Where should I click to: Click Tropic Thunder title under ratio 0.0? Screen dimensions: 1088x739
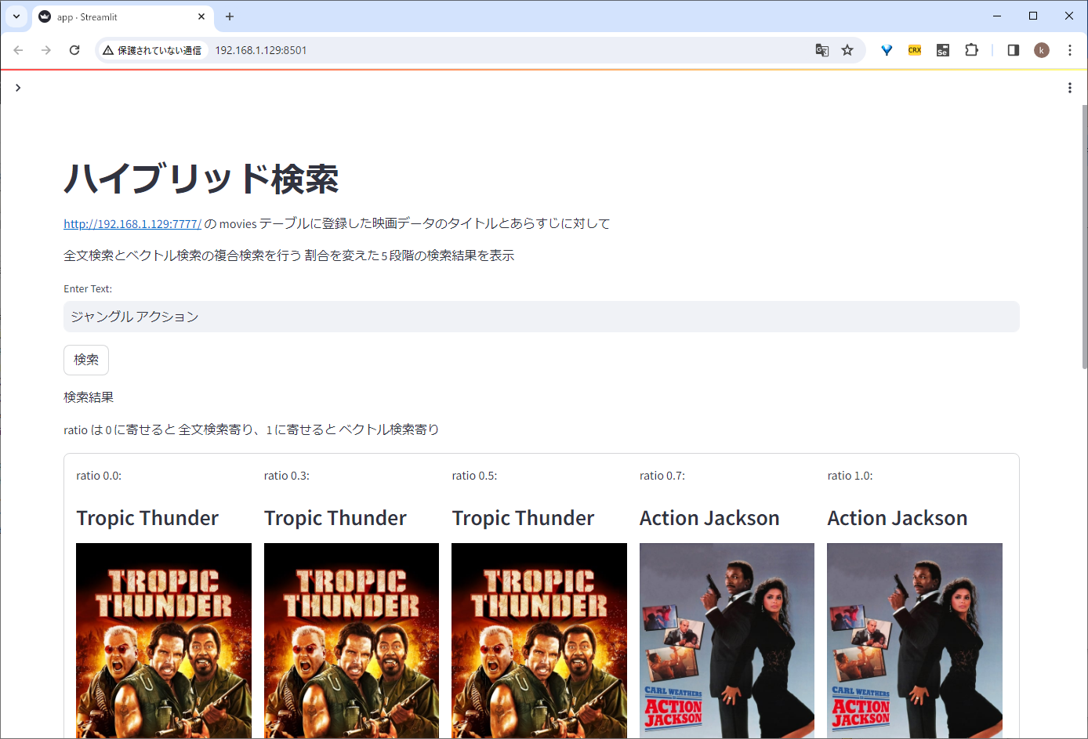click(147, 519)
